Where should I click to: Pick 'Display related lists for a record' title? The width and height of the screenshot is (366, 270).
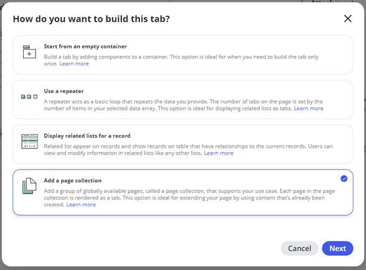(x=87, y=136)
